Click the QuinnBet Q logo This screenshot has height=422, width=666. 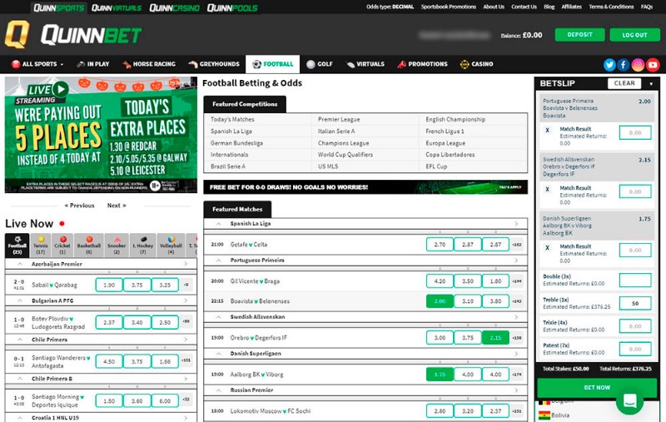(x=17, y=34)
